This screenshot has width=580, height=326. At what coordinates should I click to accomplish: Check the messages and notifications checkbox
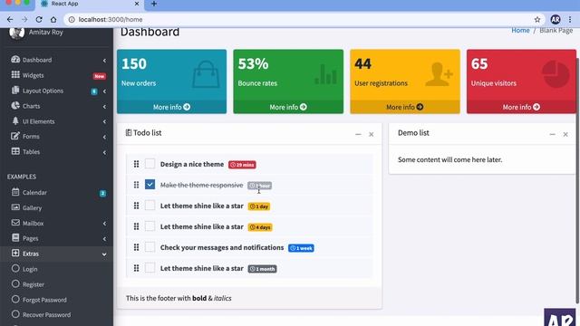coord(150,247)
